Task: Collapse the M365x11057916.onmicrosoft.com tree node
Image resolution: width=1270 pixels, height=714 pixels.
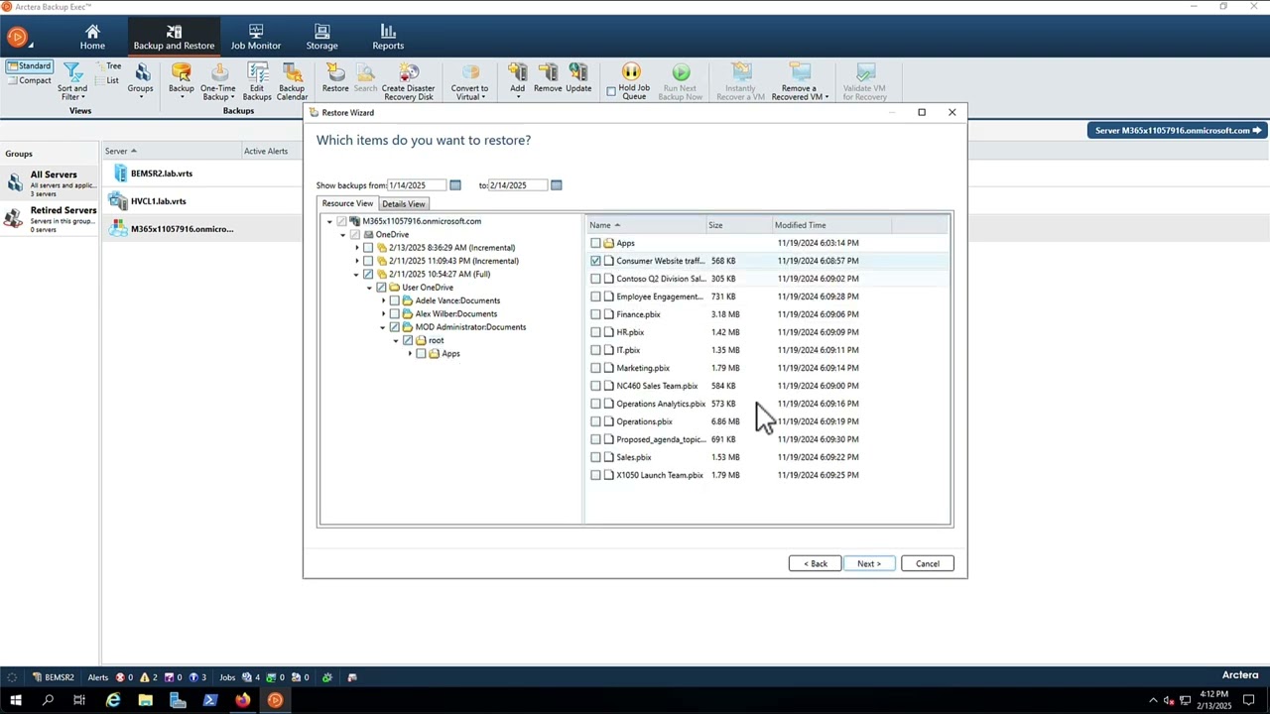Action: [x=329, y=221]
